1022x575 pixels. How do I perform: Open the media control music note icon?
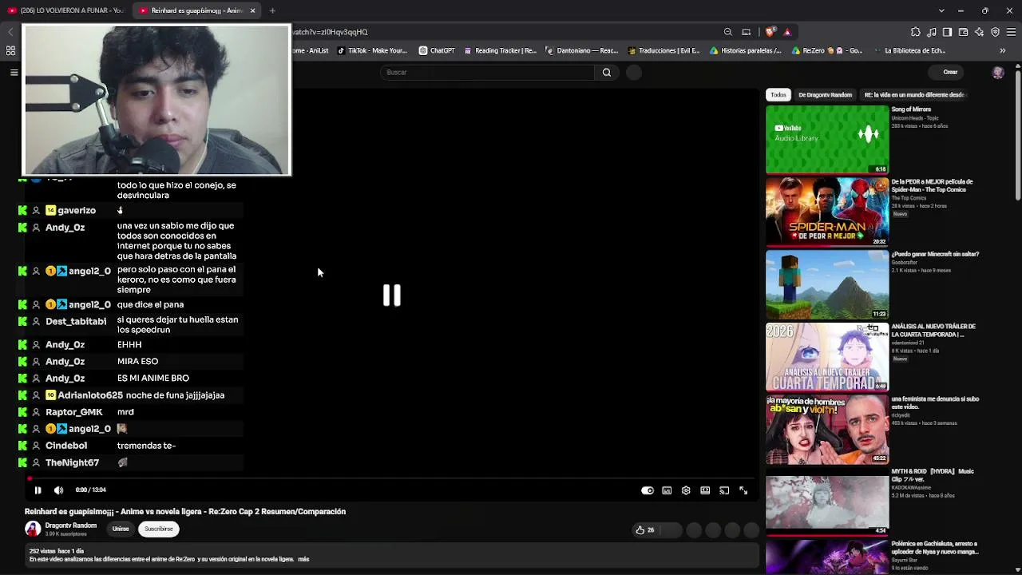coord(931,32)
